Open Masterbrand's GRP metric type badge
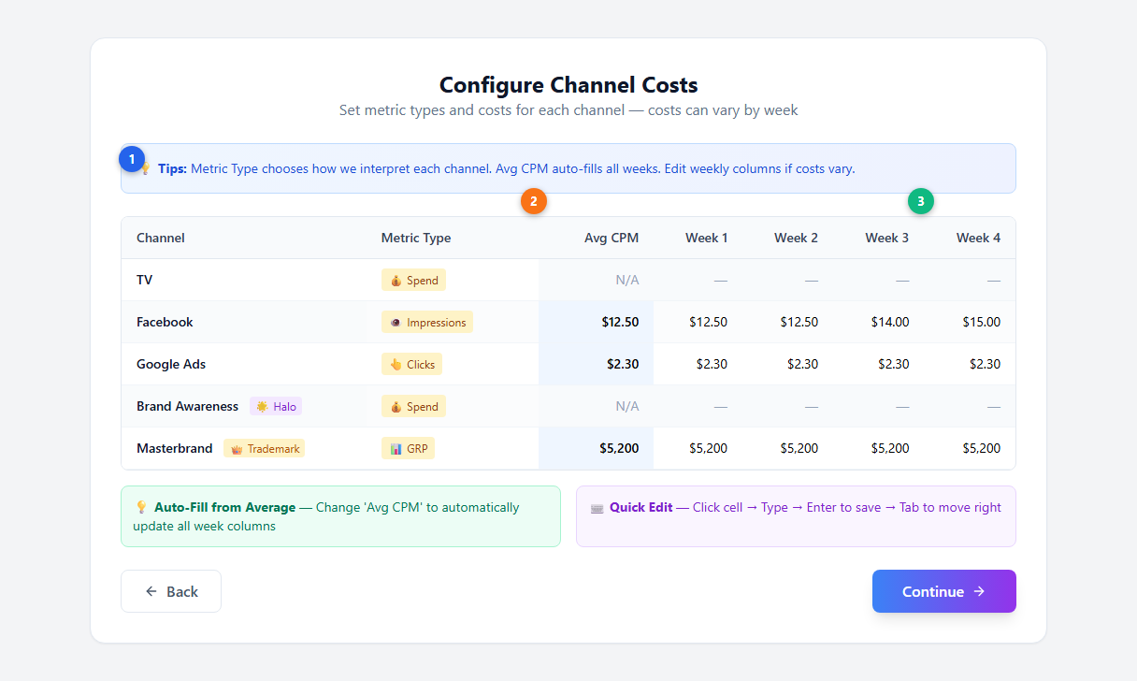1137x681 pixels. tap(408, 448)
